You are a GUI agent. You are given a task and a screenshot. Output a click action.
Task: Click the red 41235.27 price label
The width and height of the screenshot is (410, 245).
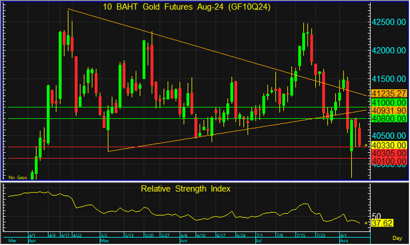click(x=389, y=94)
